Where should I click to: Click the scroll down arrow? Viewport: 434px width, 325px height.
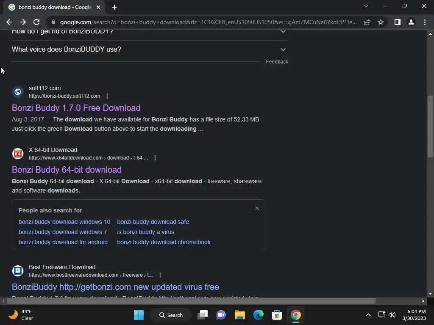pos(430,294)
